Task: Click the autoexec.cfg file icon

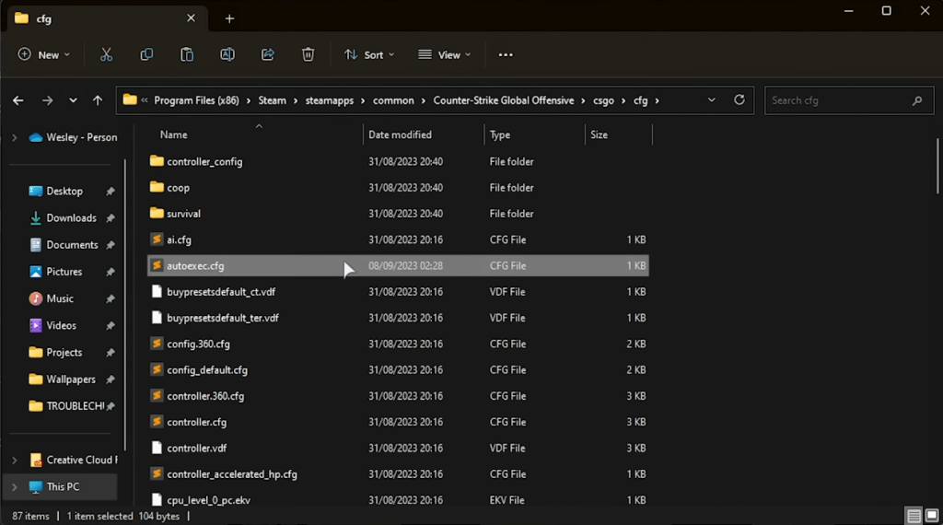Action: pos(157,265)
